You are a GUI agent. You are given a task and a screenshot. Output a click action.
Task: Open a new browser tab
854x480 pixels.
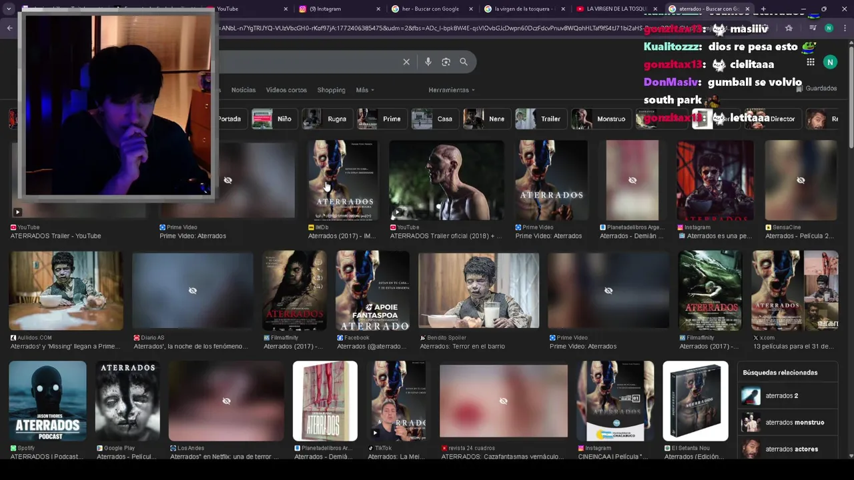point(763,9)
